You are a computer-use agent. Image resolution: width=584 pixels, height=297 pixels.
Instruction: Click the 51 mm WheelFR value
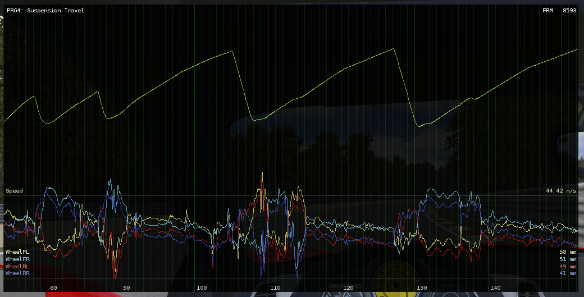(x=568, y=259)
